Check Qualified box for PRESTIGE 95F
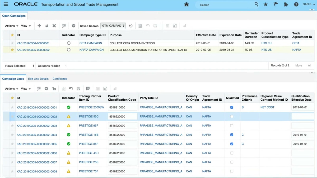 pyautogui.click(x=232, y=126)
